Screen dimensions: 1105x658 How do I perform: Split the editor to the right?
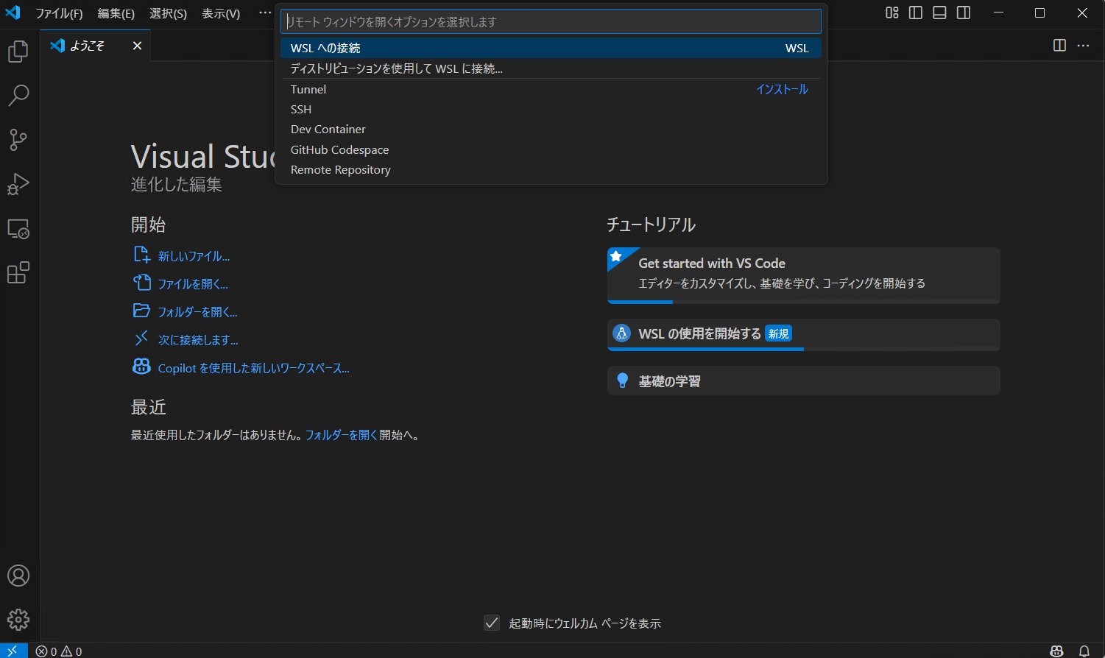pyautogui.click(x=1060, y=46)
